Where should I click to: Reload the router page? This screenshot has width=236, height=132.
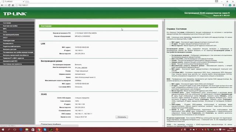click(x=9, y=5)
